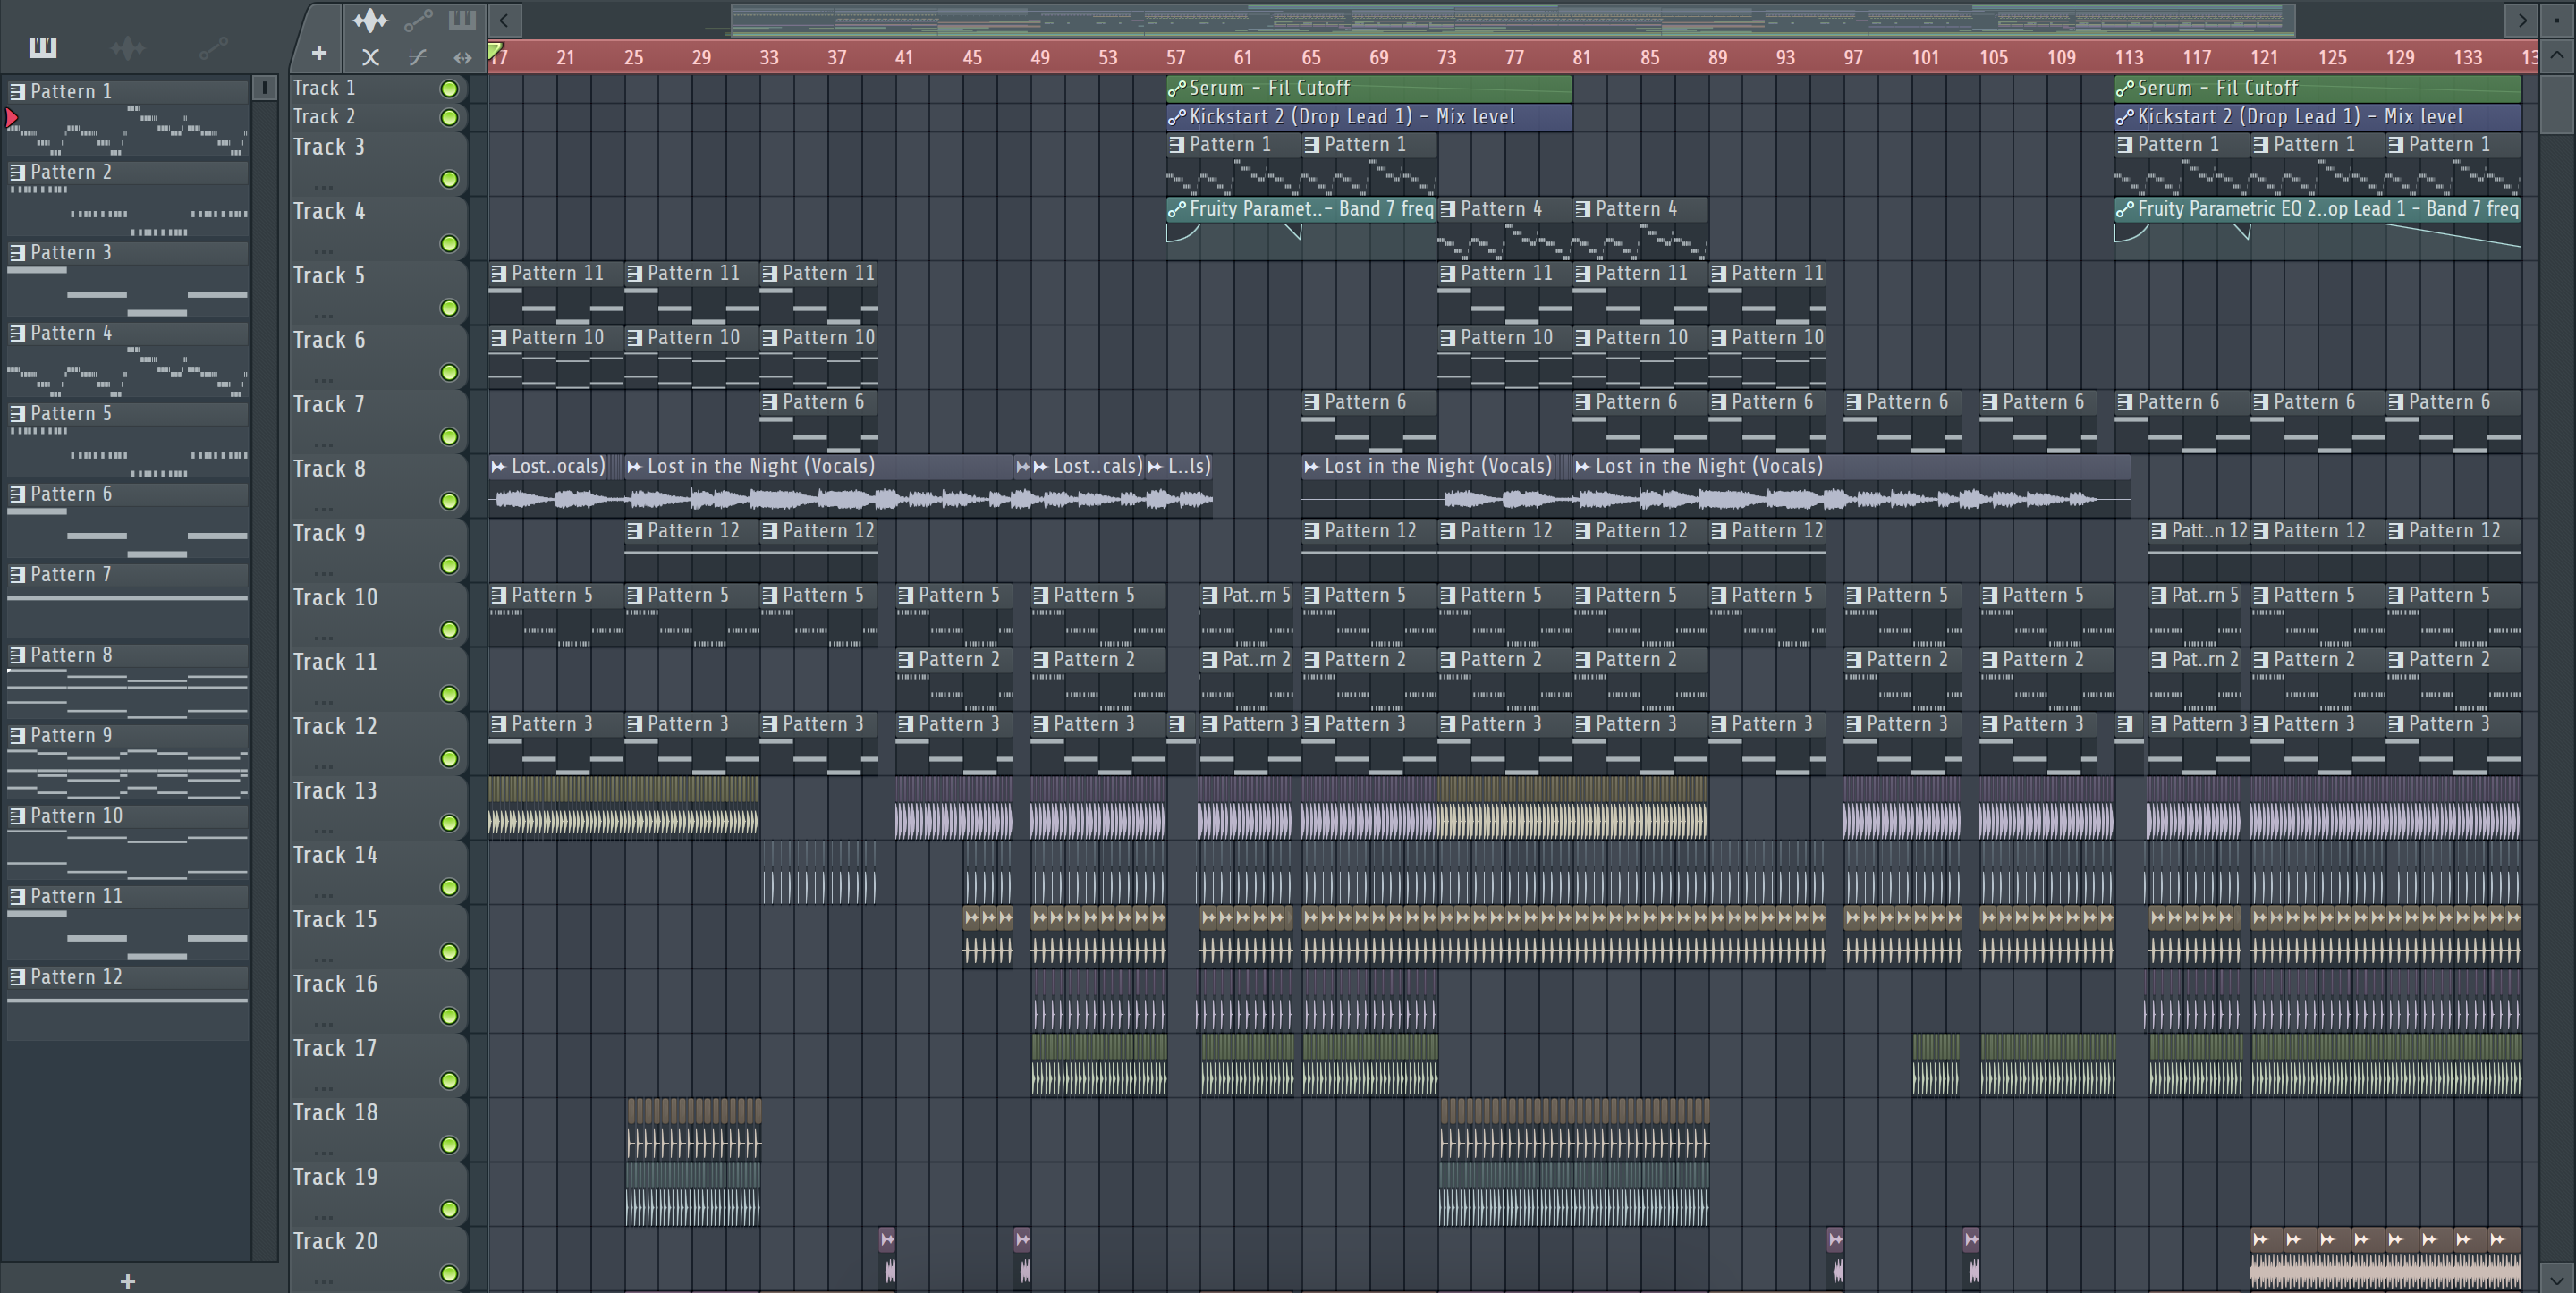The width and height of the screenshot is (2576, 1293).
Task: Click the plus button beside Track 1 header
Action: tap(318, 53)
